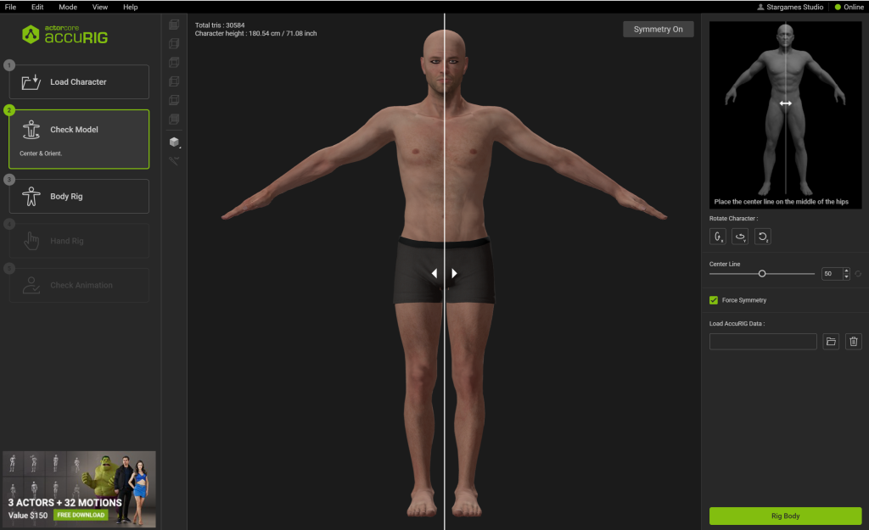The height and width of the screenshot is (530, 869).
Task: Click the rotate character around Y axis icon
Action: 740,237
